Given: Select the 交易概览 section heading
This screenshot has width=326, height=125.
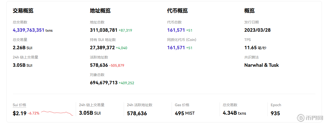Looking at the screenshot, I should 23,11.
